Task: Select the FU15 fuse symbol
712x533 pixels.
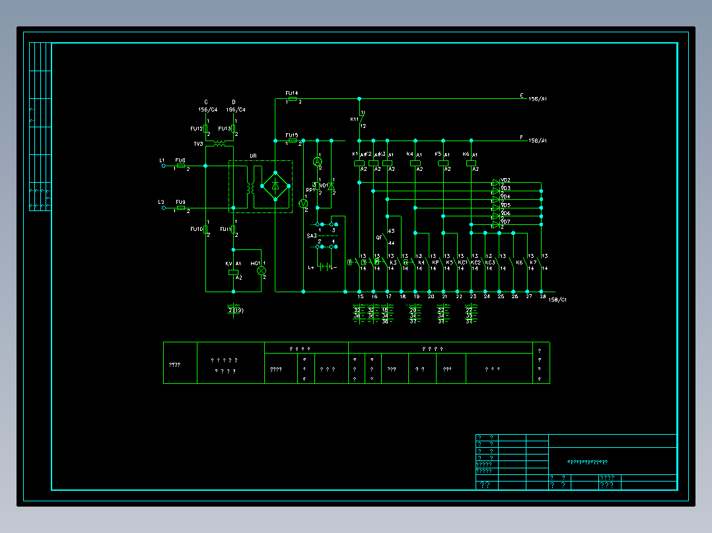Action: pos(293,141)
